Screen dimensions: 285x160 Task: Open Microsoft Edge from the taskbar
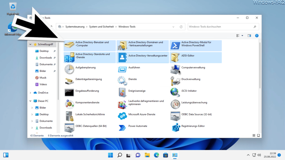[x=156, y=155]
